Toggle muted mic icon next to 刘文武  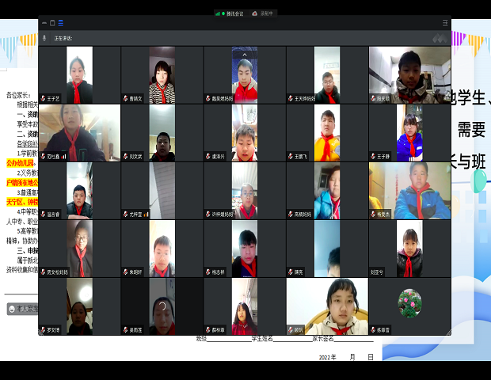tap(126, 156)
